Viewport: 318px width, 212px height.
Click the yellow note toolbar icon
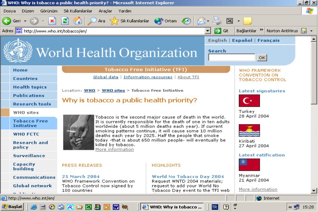click(x=247, y=21)
